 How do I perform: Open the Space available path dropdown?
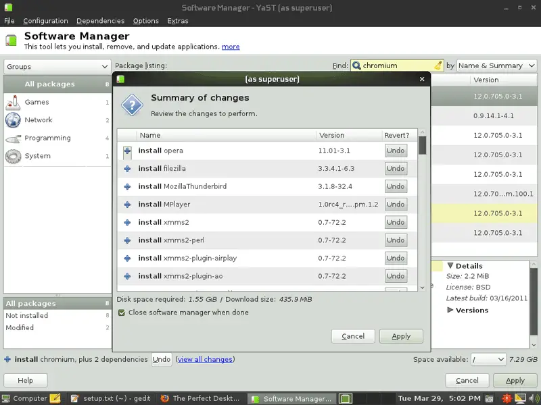point(488,359)
